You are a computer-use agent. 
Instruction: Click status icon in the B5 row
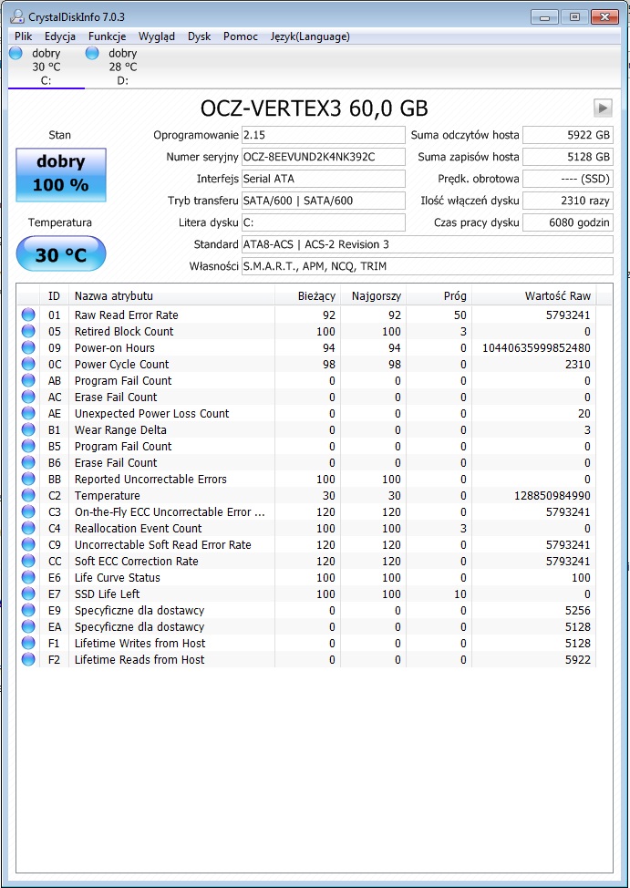28,446
